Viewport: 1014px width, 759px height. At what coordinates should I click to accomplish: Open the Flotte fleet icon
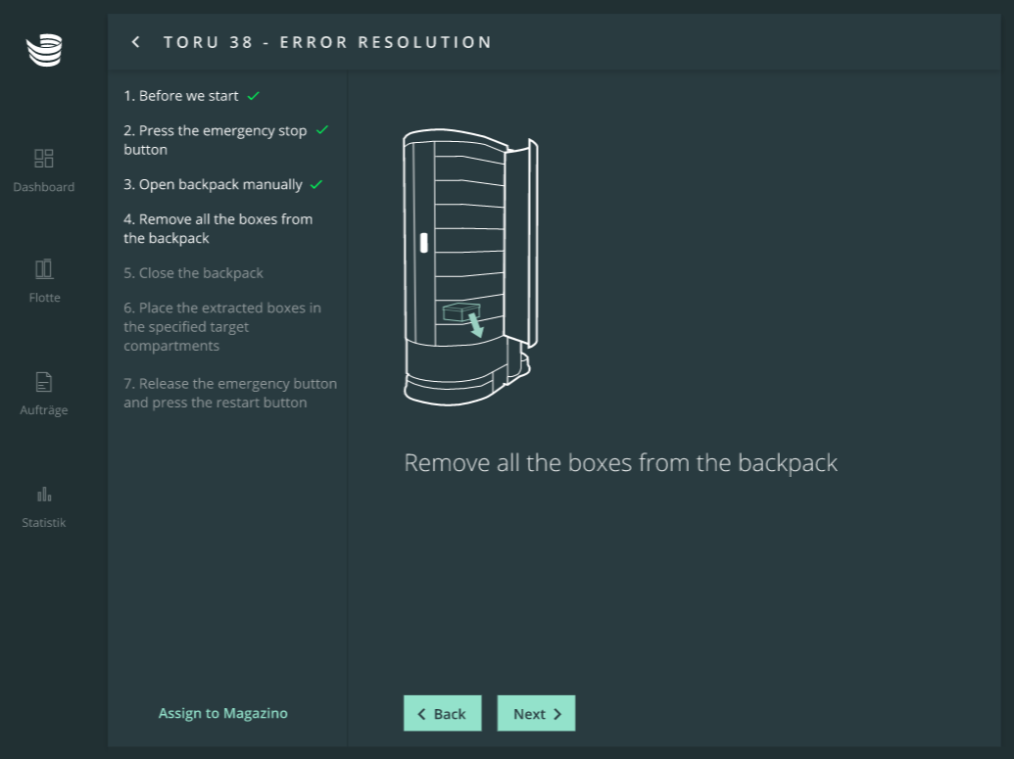coord(44,269)
